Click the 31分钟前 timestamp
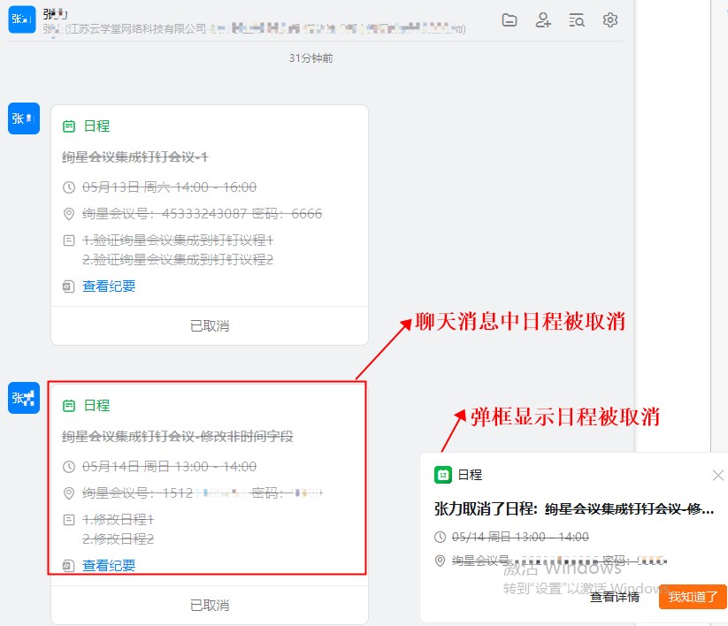Viewport: 728px width, 626px height. (x=311, y=58)
